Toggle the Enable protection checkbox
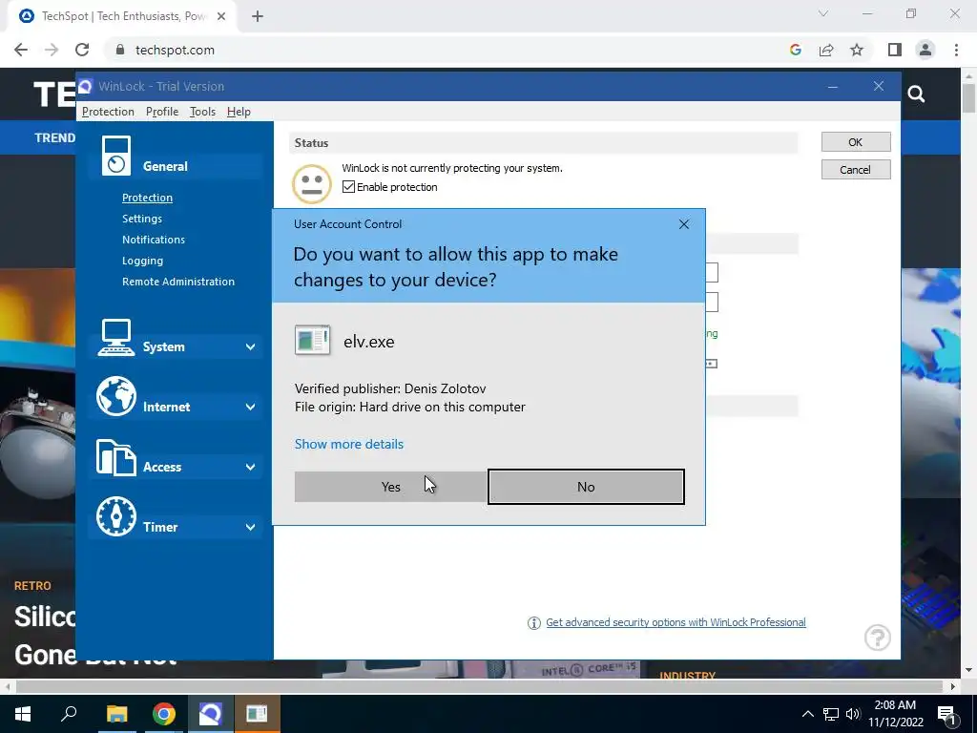Image resolution: width=977 pixels, height=733 pixels. click(x=348, y=187)
